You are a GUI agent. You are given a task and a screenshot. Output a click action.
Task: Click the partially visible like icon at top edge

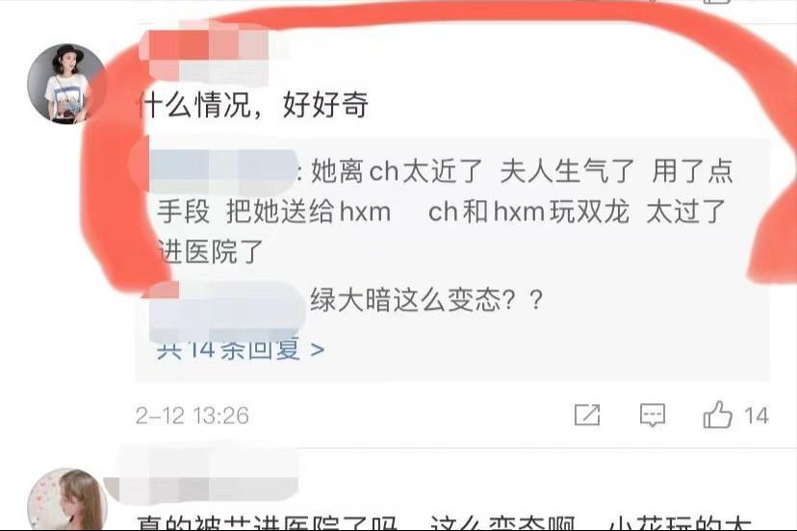[717, 2]
